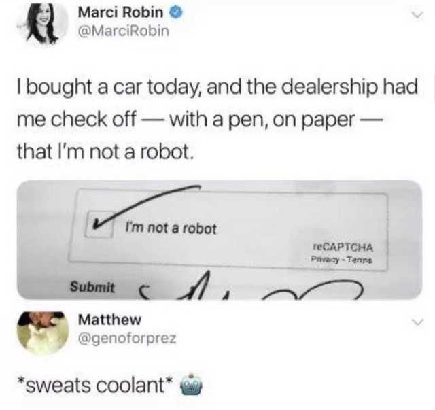Expand Marci Robin's tweet options chevron

417,15
